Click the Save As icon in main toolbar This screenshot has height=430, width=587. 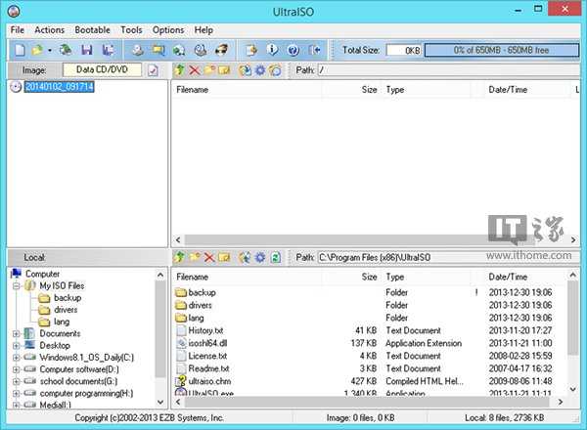point(109,50)
